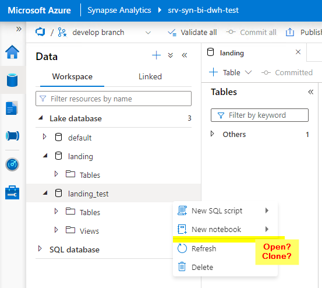Expand Tables folder under landing

click(x=56, y=174)
